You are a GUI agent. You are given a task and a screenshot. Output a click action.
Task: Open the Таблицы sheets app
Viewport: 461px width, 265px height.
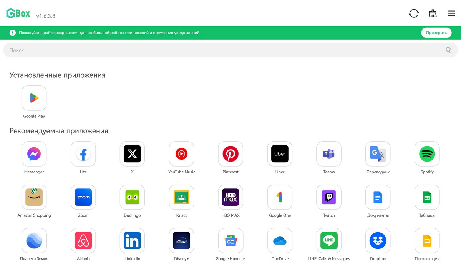point(427,197)
